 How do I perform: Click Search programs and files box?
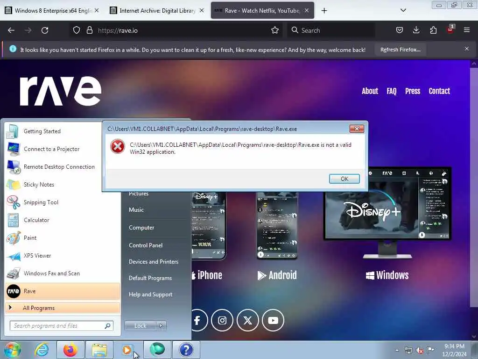pyautogui.click(x=61, y=326)
